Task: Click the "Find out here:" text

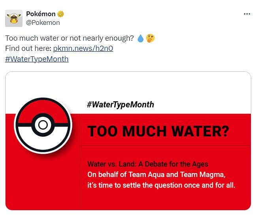Action: (28, 48)
